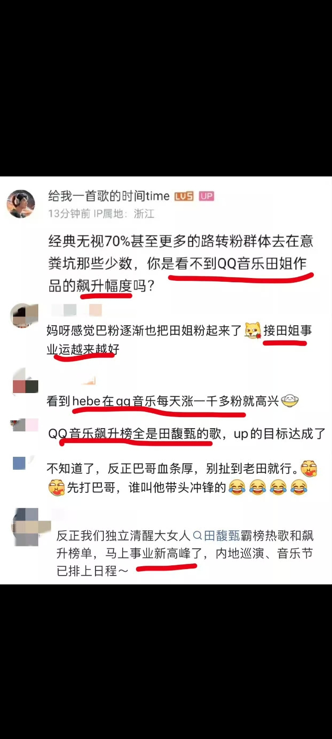Open 给我一首歌的时间time user avatar
The height and width of the screenshot is (739, 332).
click(21, 204)
